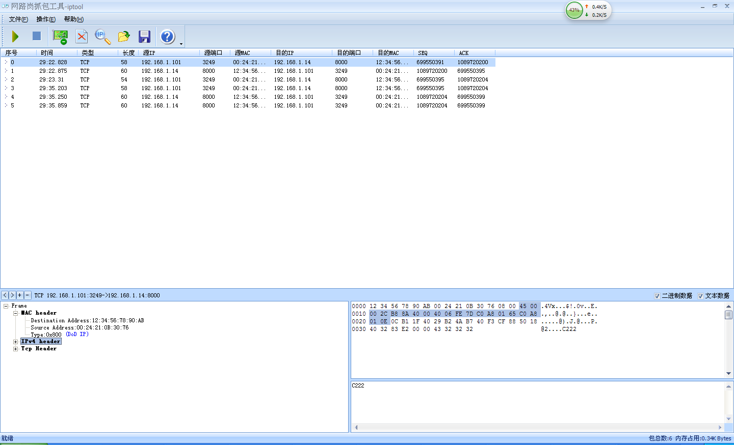Collapse the Frame tree node
The width and height of the screenshot is (734, 445).
point(6,306)
